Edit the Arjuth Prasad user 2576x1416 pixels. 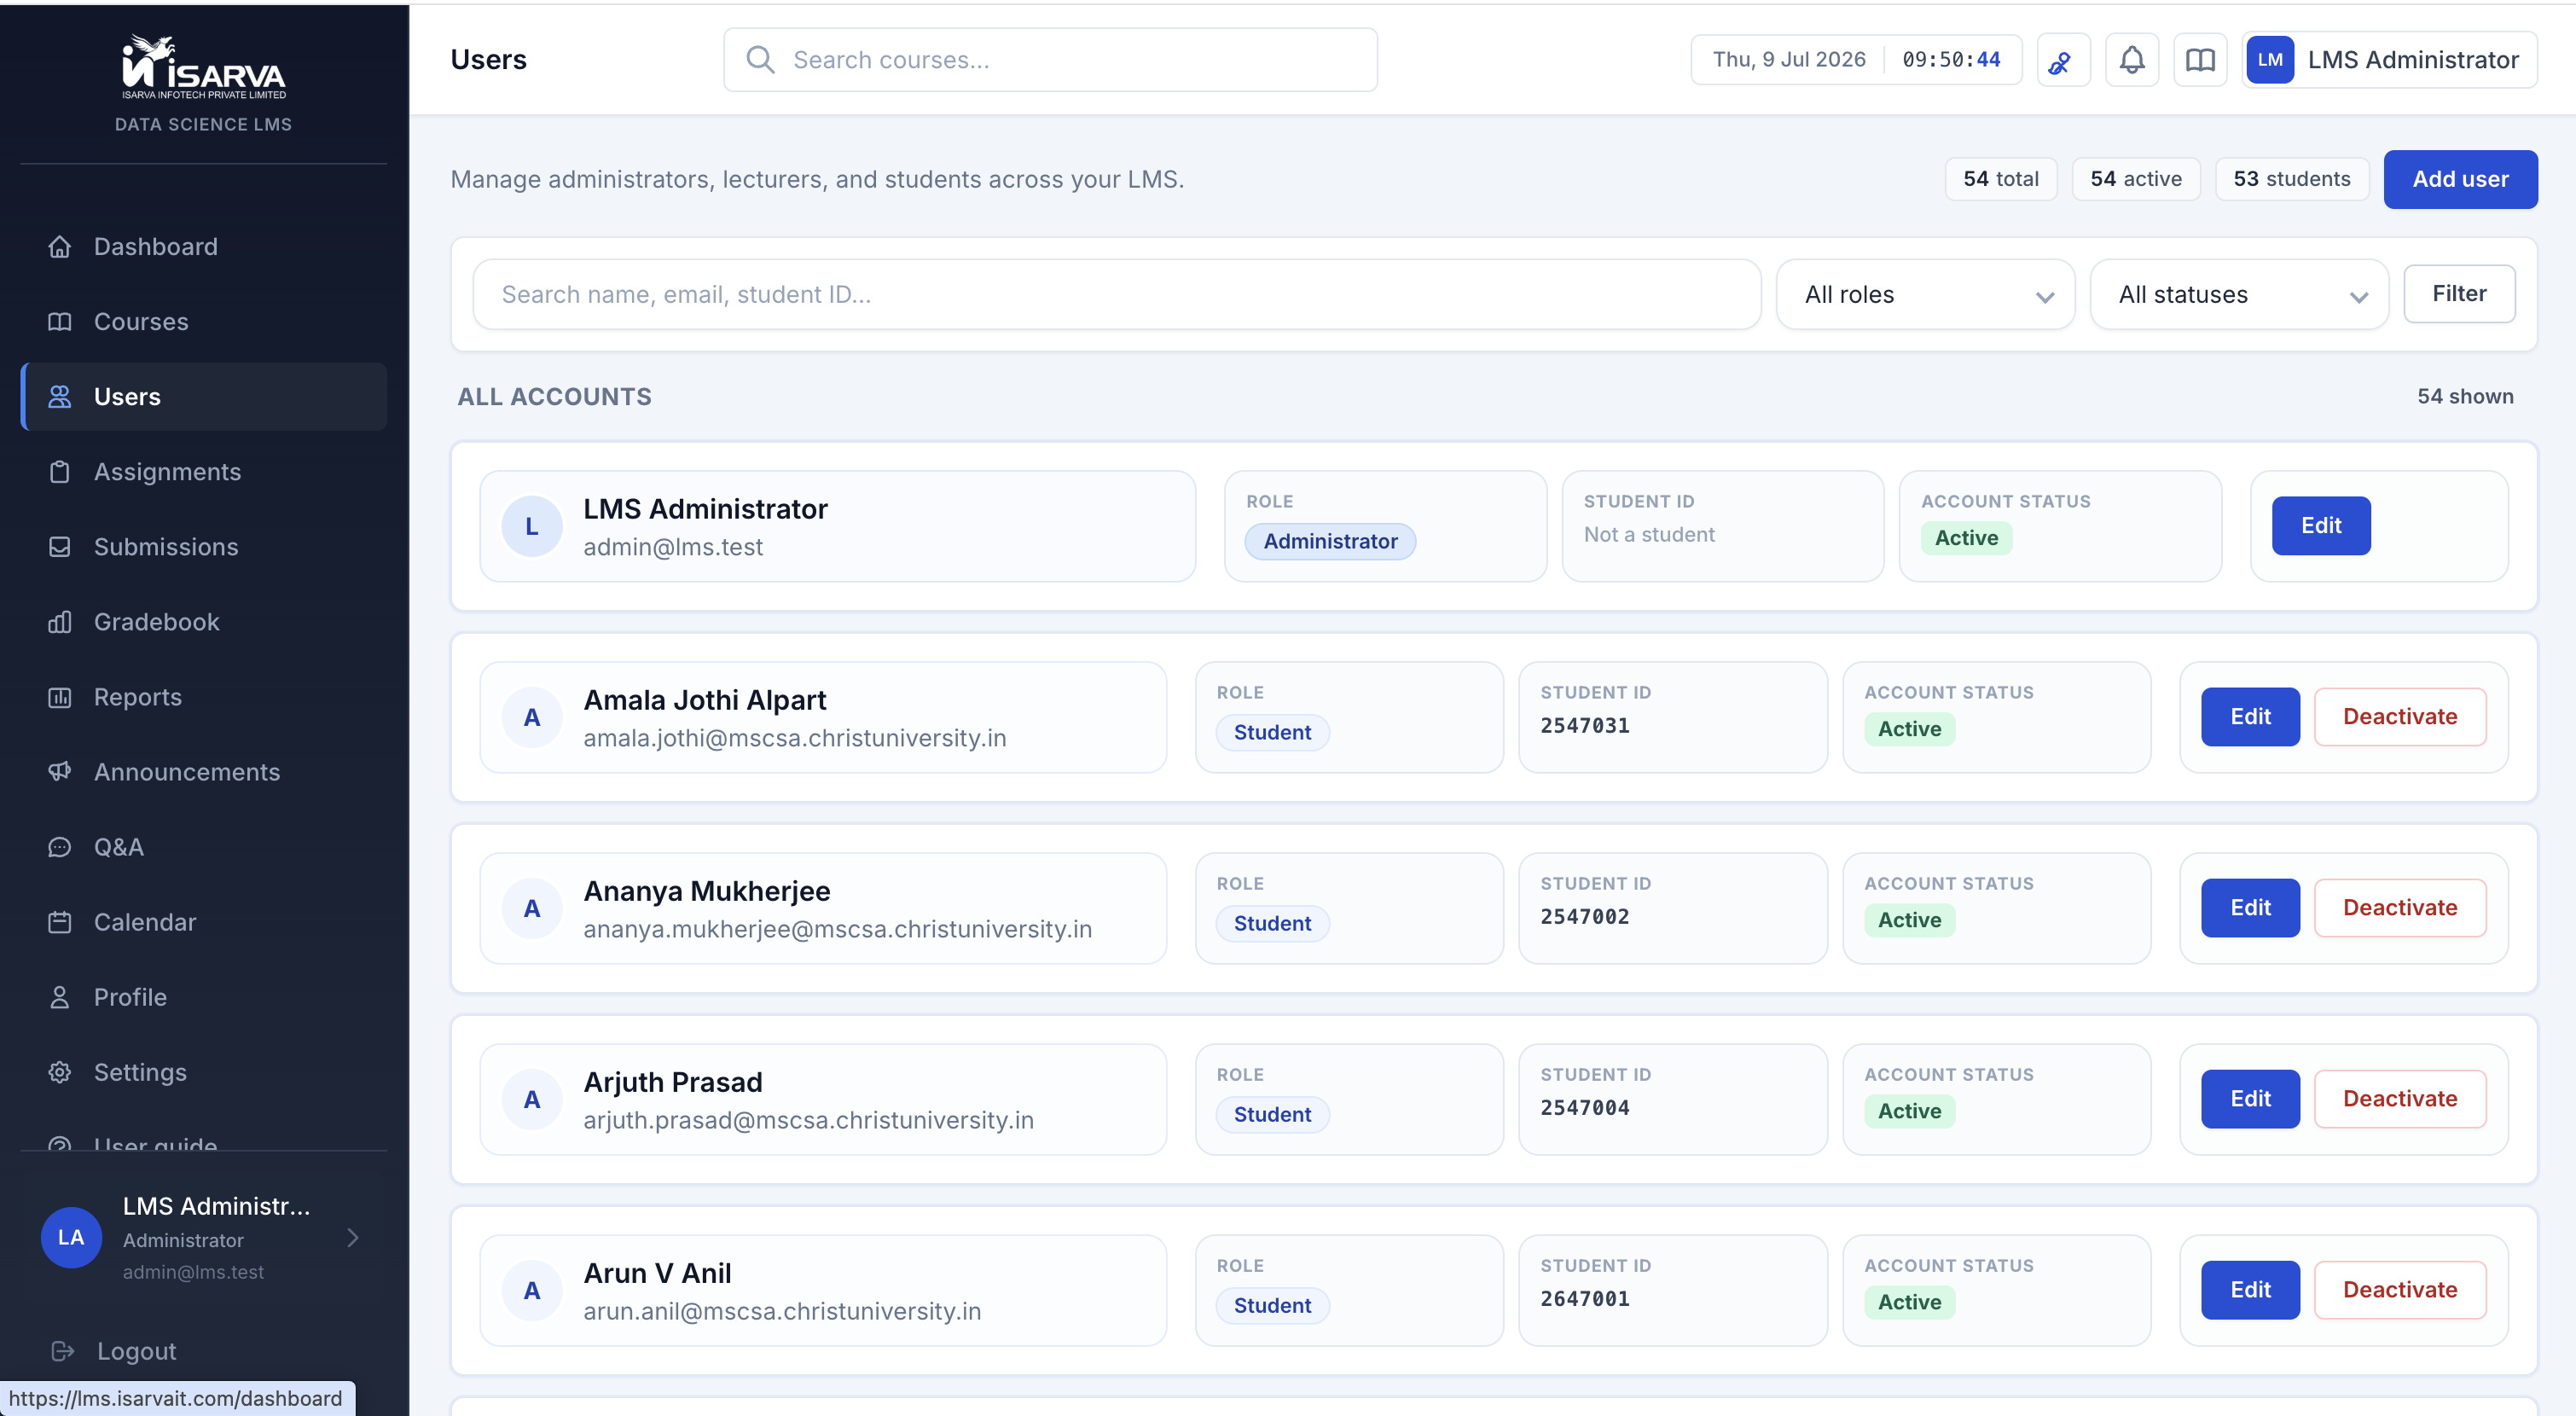coord(2250,1099)
